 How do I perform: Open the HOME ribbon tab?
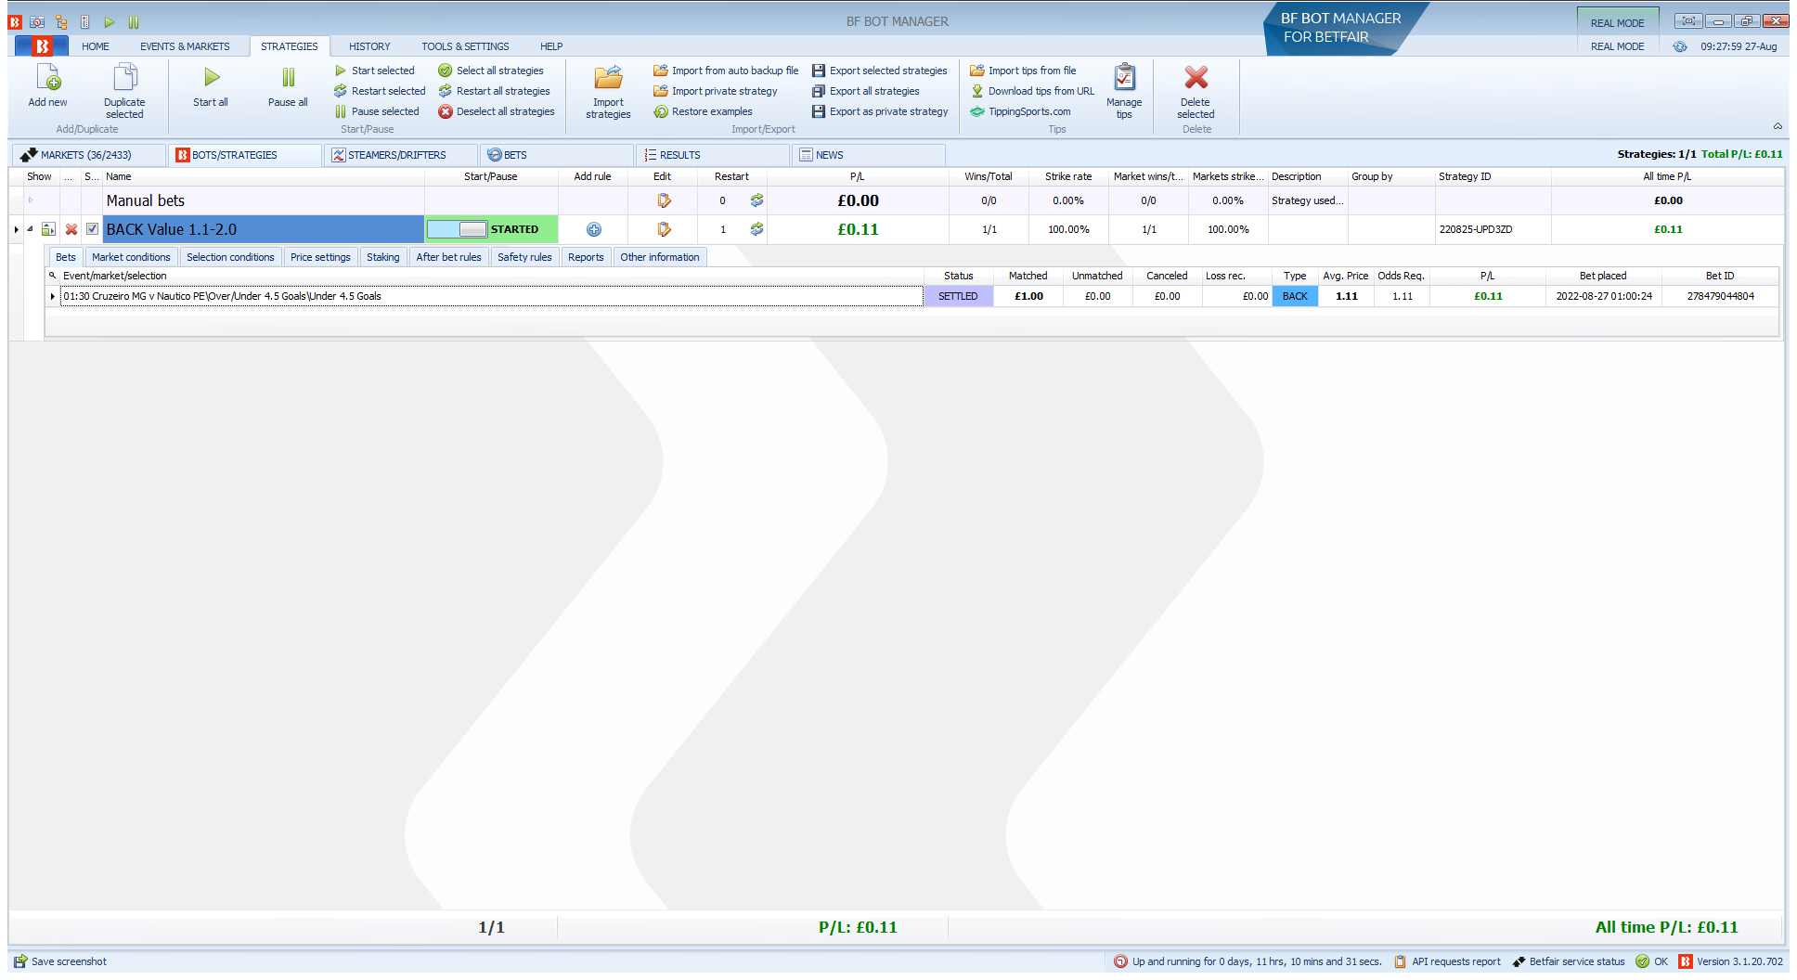coord(95,46)
